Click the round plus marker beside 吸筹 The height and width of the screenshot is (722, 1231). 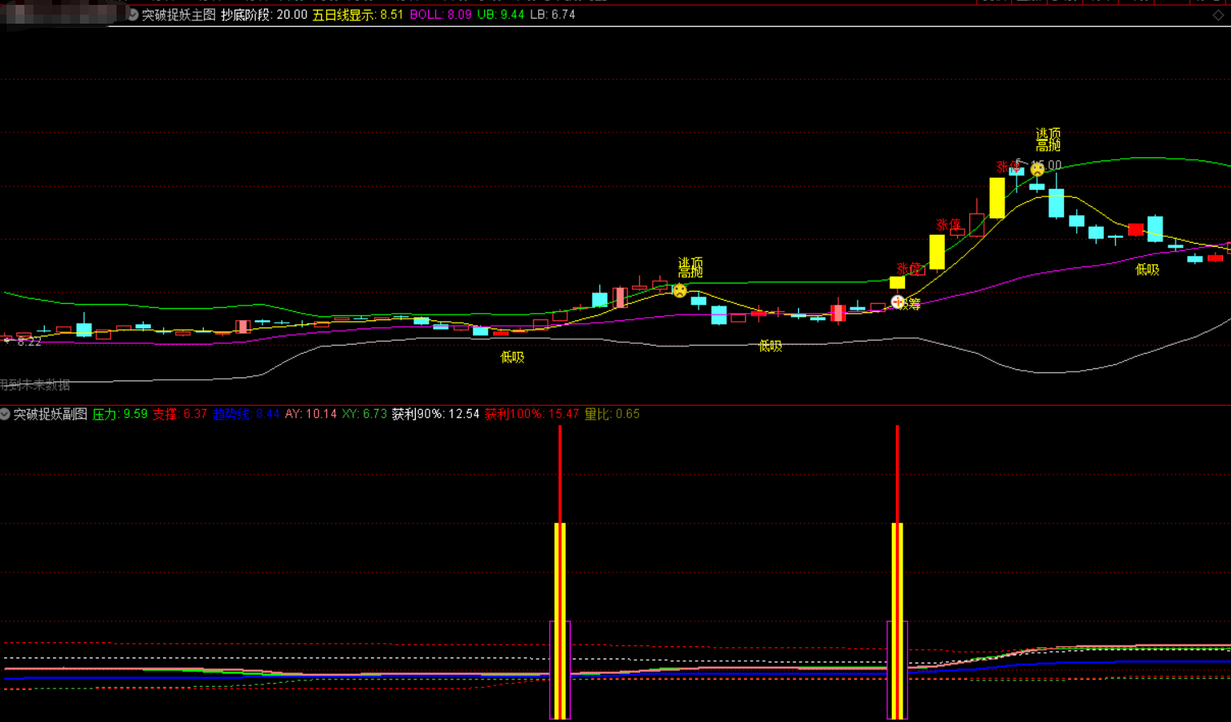click(898, 302)
